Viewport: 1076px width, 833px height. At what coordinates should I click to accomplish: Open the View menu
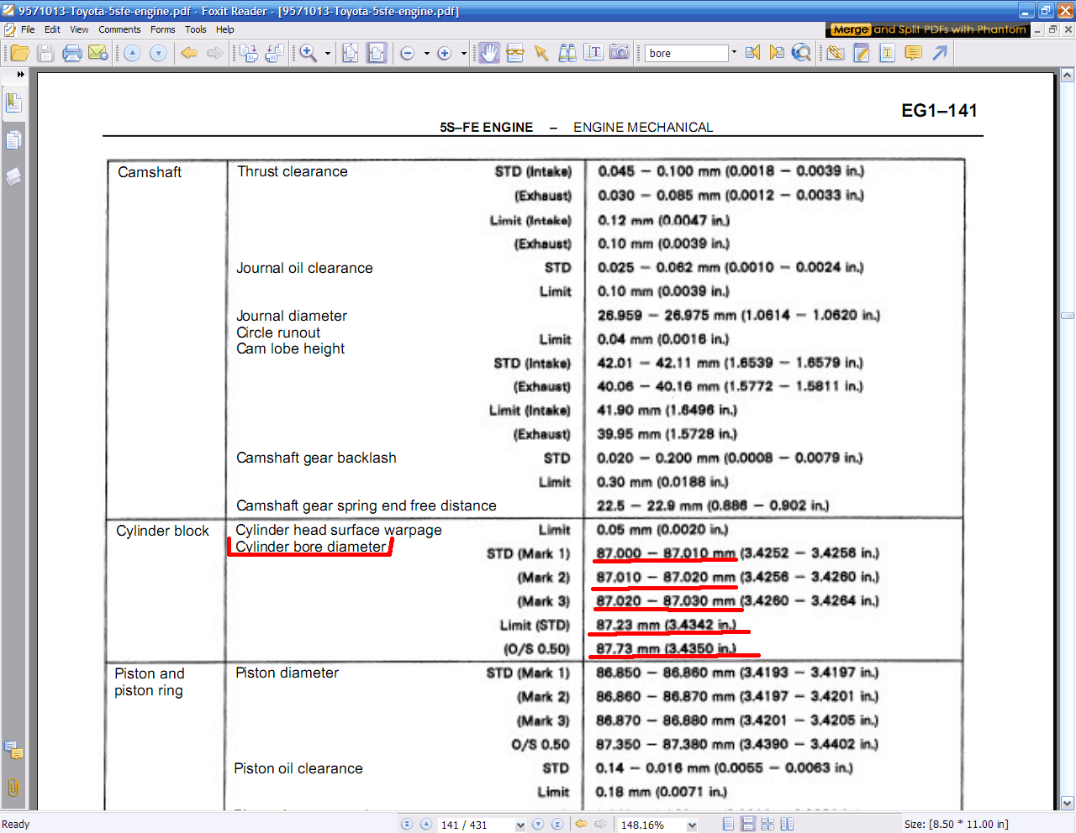click(x=79, y=29)
